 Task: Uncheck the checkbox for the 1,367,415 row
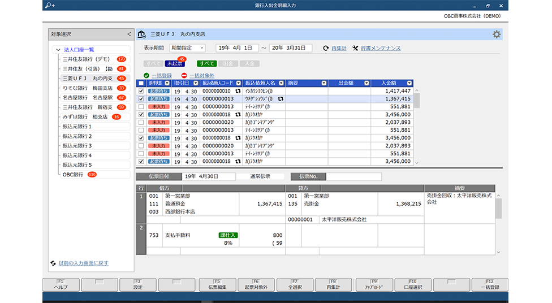(x=141, y=99)
